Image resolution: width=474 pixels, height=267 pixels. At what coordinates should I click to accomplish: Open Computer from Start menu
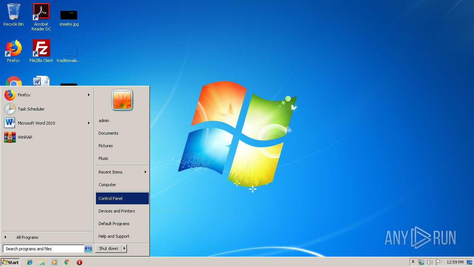(122, 185)
